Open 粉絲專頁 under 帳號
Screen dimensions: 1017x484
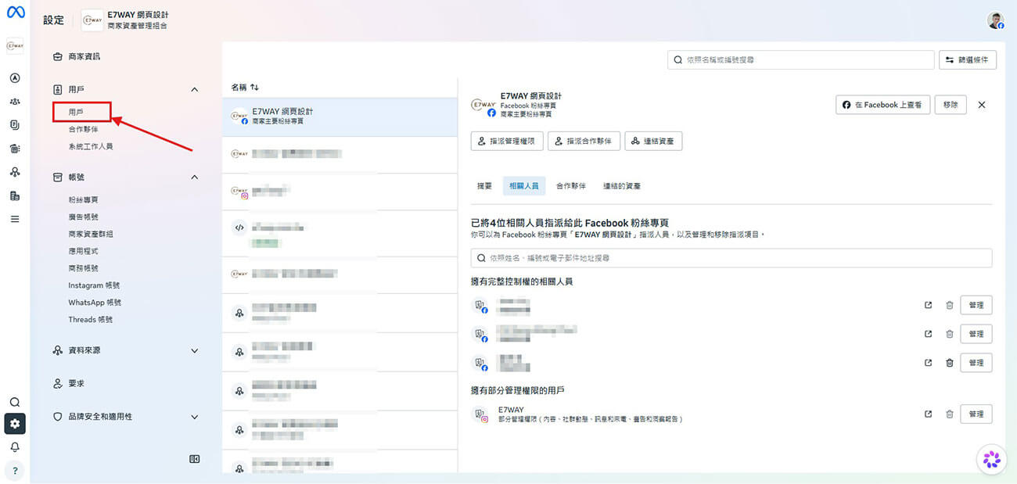[83, 200]
